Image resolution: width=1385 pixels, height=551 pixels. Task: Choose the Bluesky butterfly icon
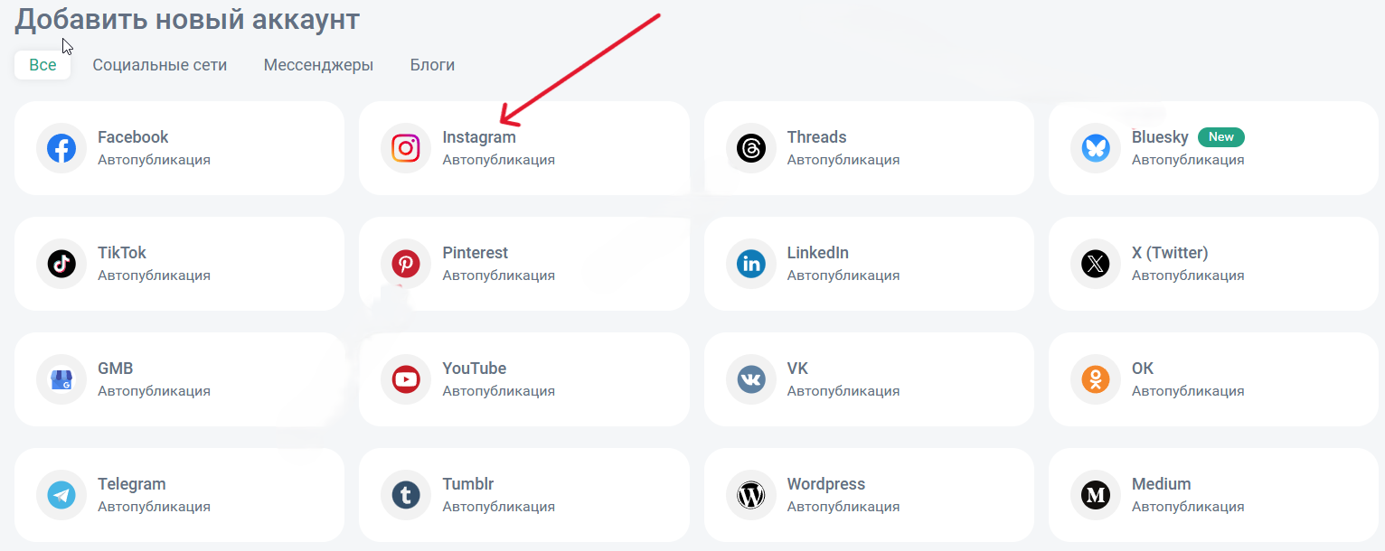[1096, 148]
